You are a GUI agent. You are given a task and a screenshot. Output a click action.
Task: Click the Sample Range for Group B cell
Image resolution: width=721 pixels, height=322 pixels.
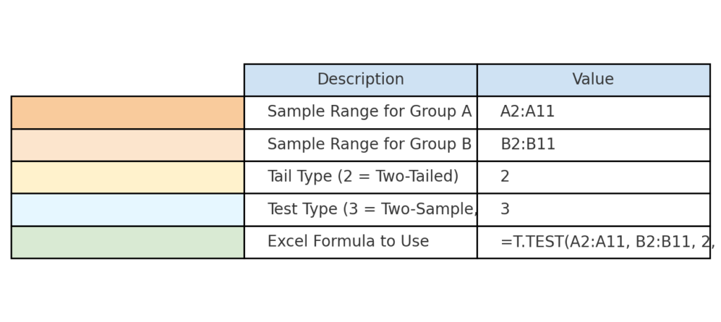coord(360,145)
